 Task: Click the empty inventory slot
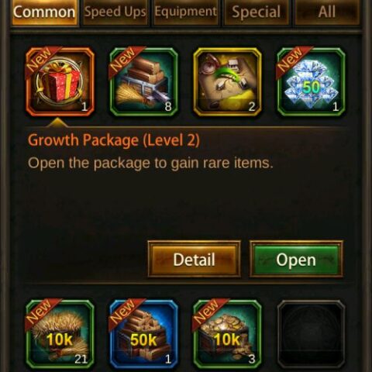(311, 334)
